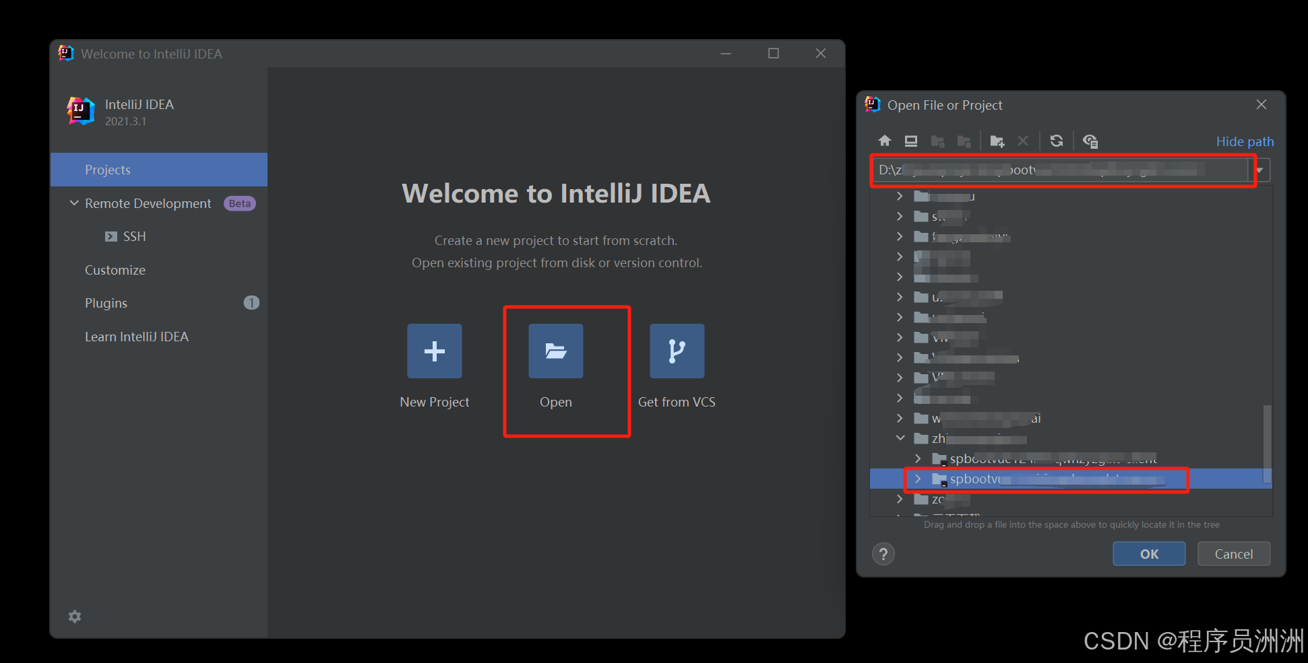
Task: Click the SSH terminal icon
Action: coord(111,236)
